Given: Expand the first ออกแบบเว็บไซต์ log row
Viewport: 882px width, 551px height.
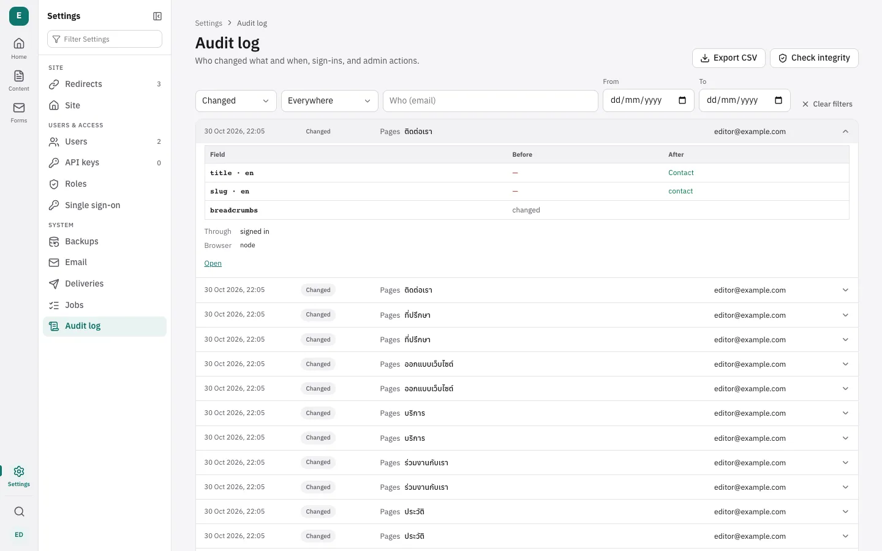Looking at the screenshot, I should (x=527, y=364).
